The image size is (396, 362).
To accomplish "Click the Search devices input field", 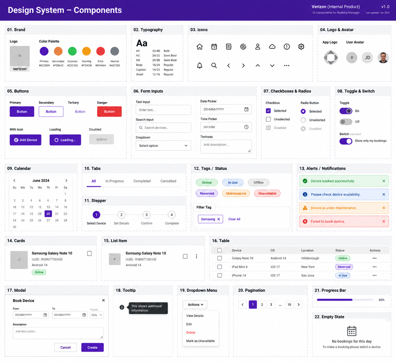I will (163, 128).
